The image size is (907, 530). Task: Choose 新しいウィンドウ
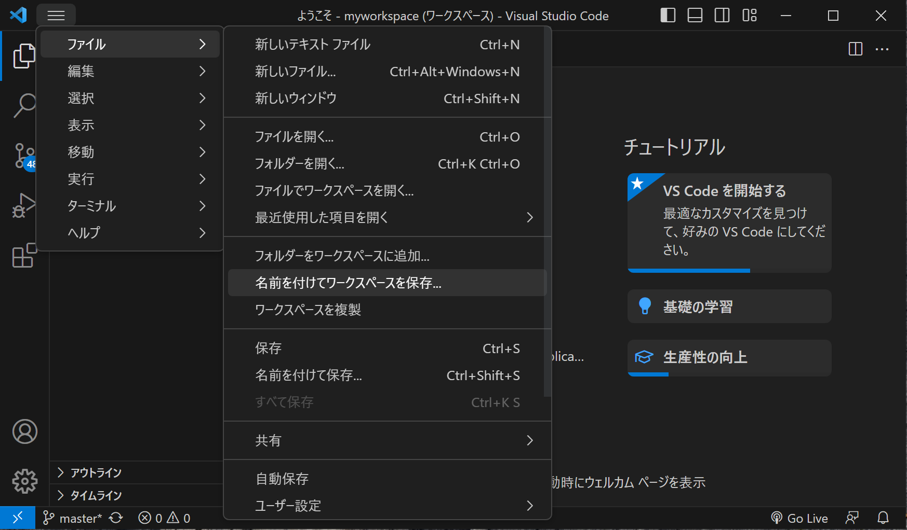387,98
